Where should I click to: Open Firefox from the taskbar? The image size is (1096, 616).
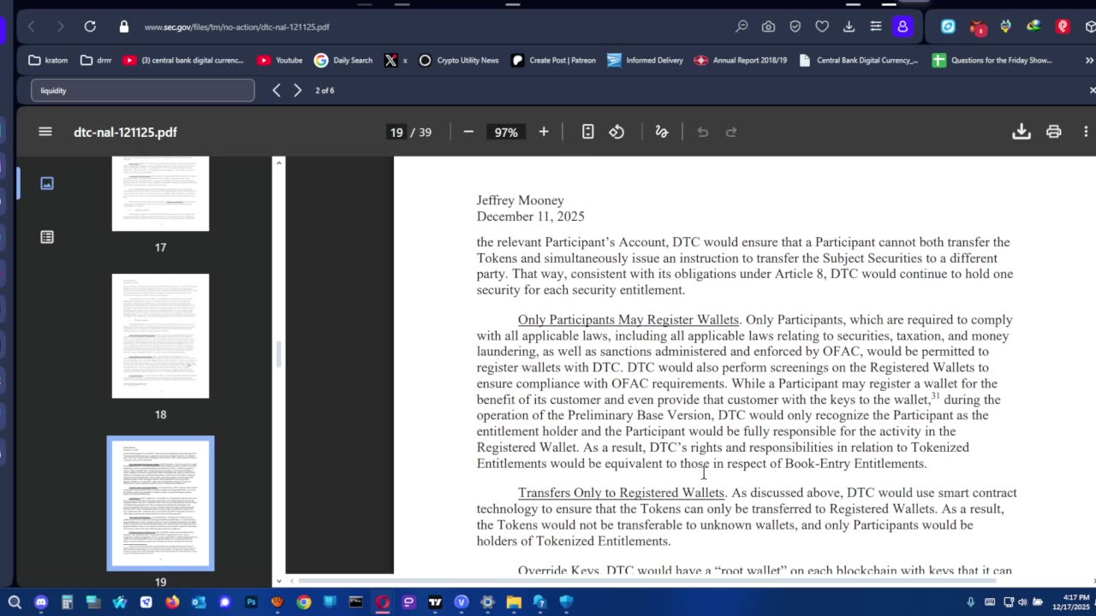click(x=172, y=602)
